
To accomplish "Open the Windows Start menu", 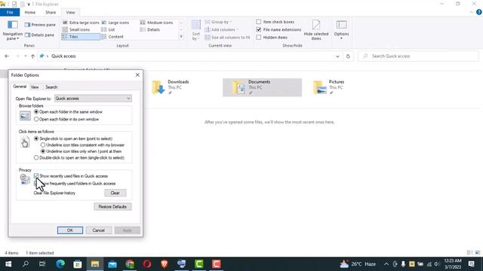I will pos(8,264).
